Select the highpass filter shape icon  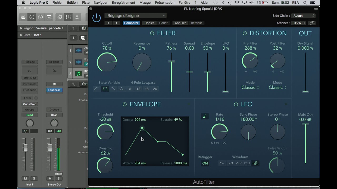[96, 89]
